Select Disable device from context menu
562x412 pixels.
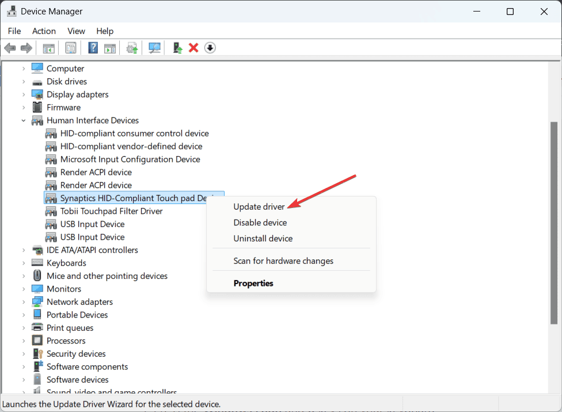(260, 222)
